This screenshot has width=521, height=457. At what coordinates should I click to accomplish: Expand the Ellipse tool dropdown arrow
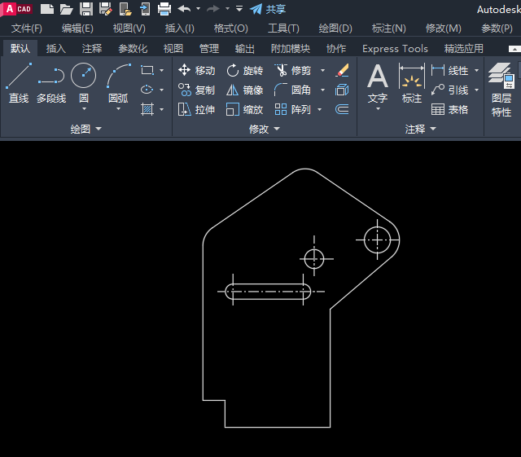click(x=162, y=90)
